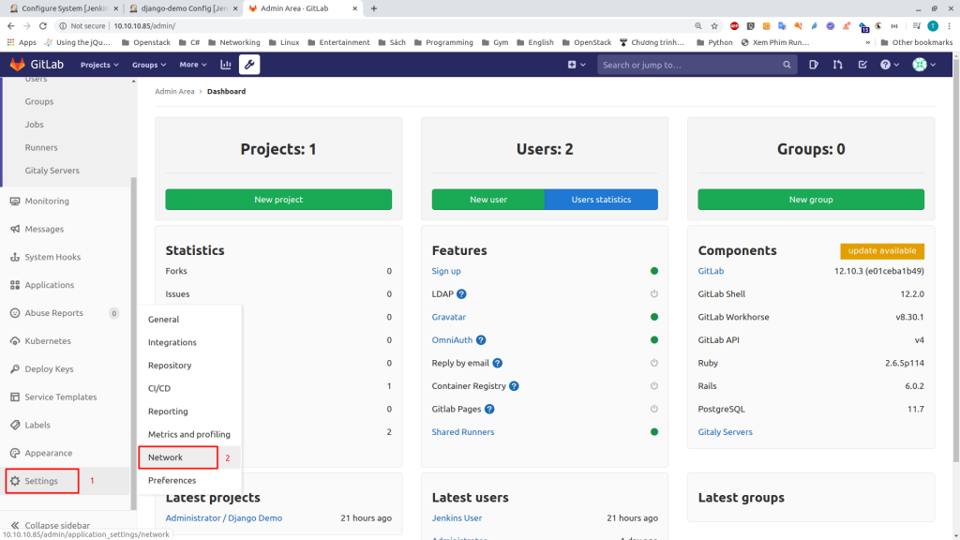Open the instance statistics chart icon
This screenshot has height=540, width=960.
pyautogui.click(x=226, y=65)
